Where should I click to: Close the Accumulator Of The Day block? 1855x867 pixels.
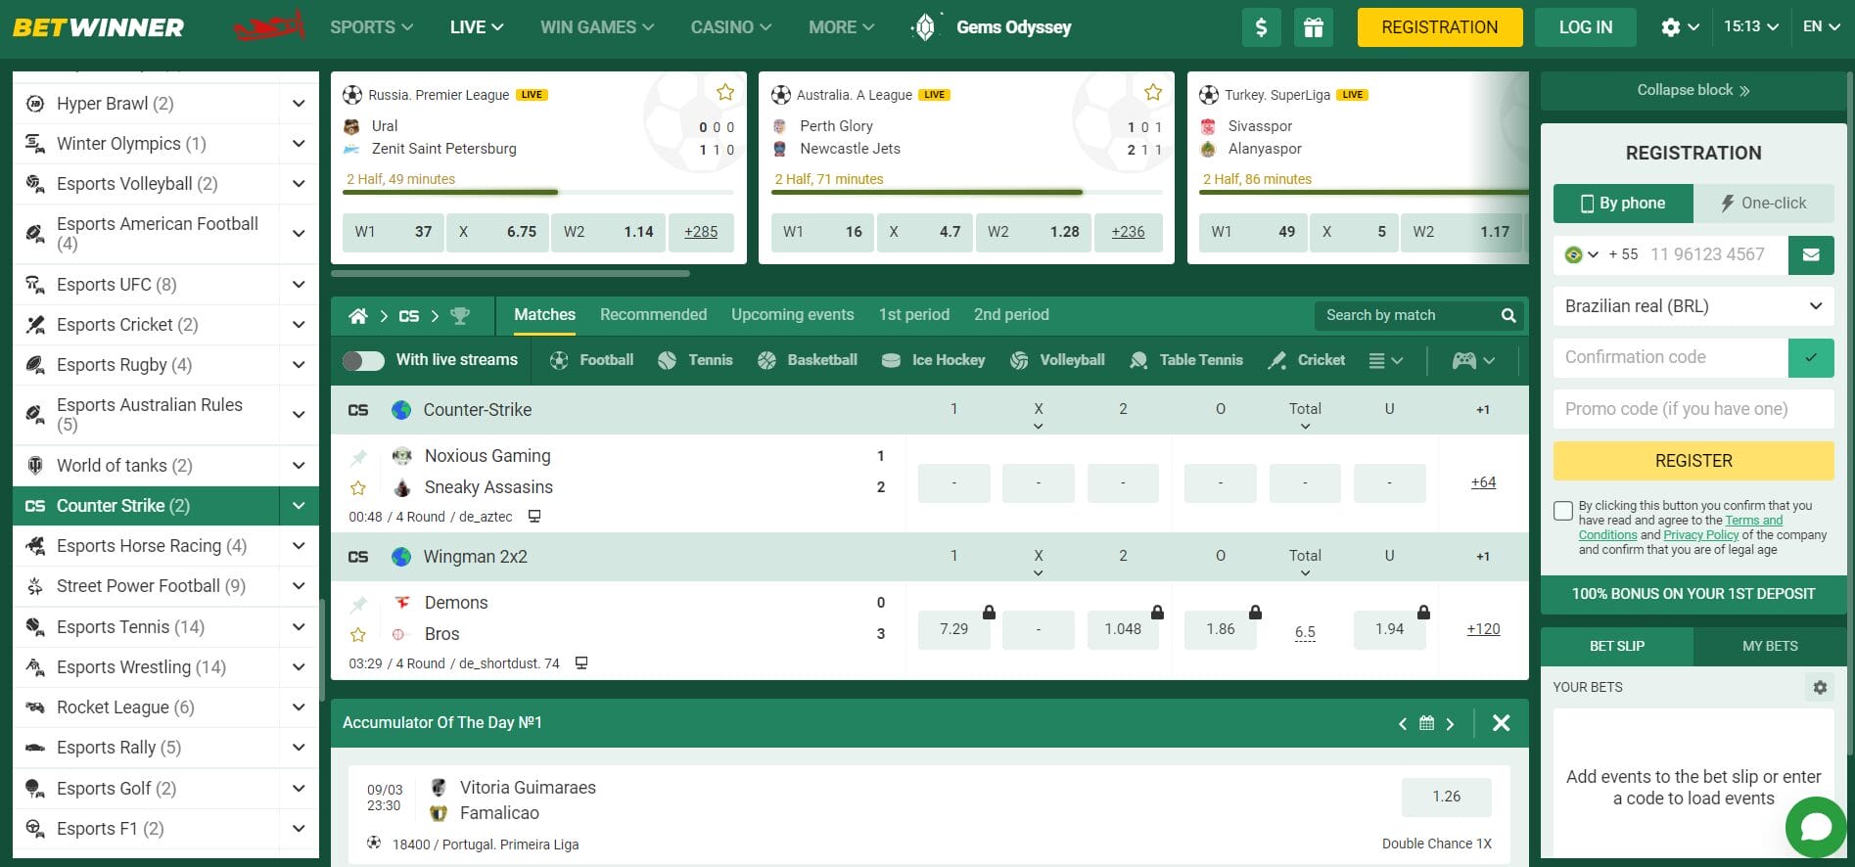1501,723
